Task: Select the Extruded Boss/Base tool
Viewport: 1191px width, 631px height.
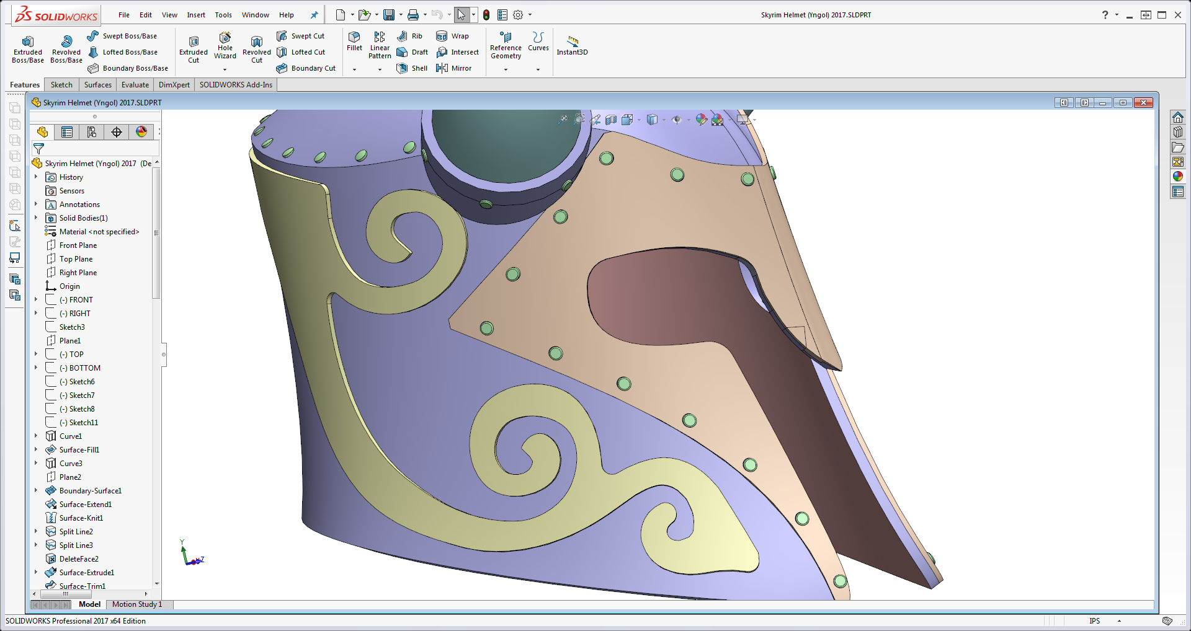Action: 27,50
